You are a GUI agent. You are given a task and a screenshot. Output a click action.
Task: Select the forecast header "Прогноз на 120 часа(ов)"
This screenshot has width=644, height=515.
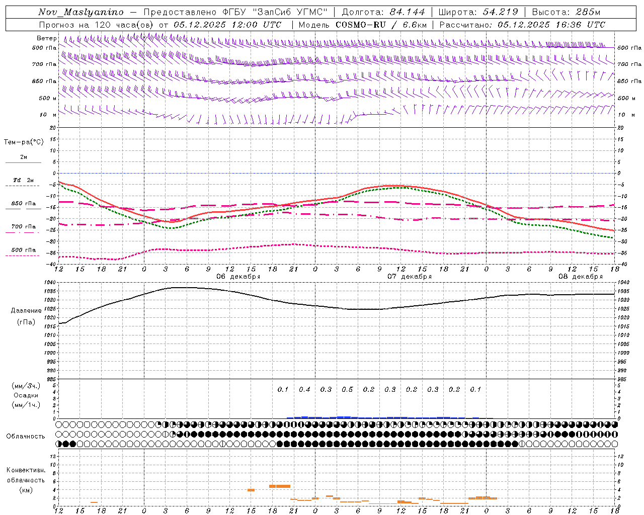[x=97, y=25]
